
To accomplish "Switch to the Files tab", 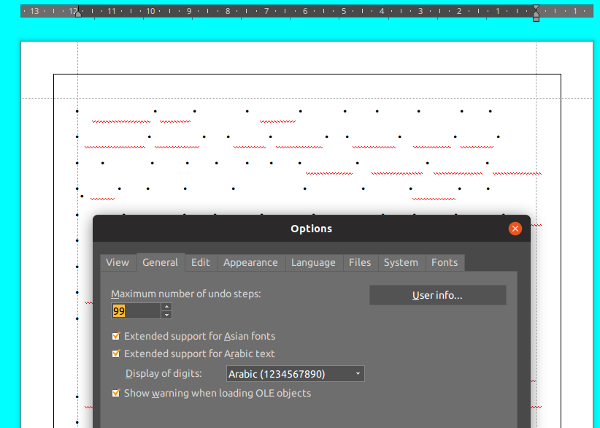I will [360, 263].
